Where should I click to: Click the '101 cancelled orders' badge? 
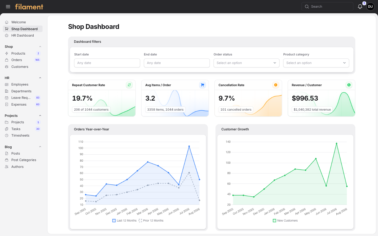(236, 109)
